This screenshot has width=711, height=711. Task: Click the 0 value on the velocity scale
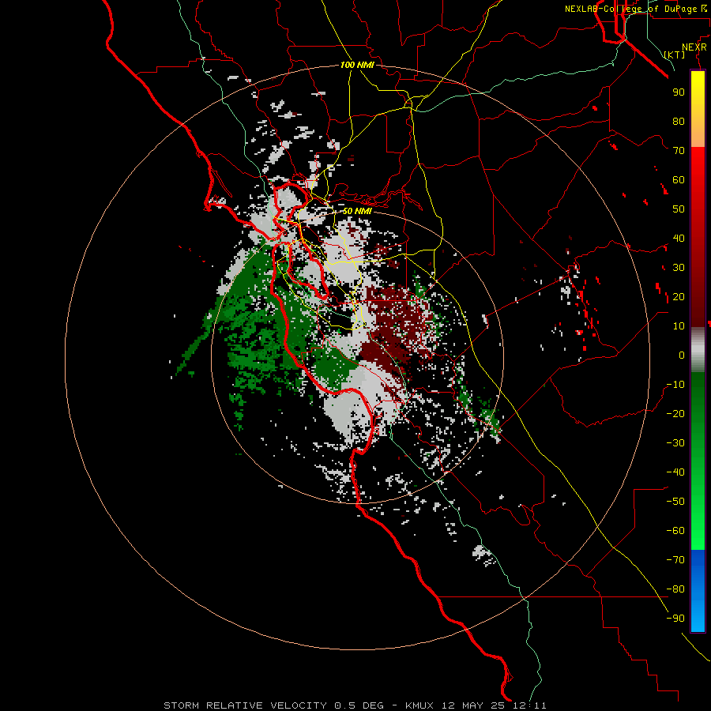click(682, 355)
